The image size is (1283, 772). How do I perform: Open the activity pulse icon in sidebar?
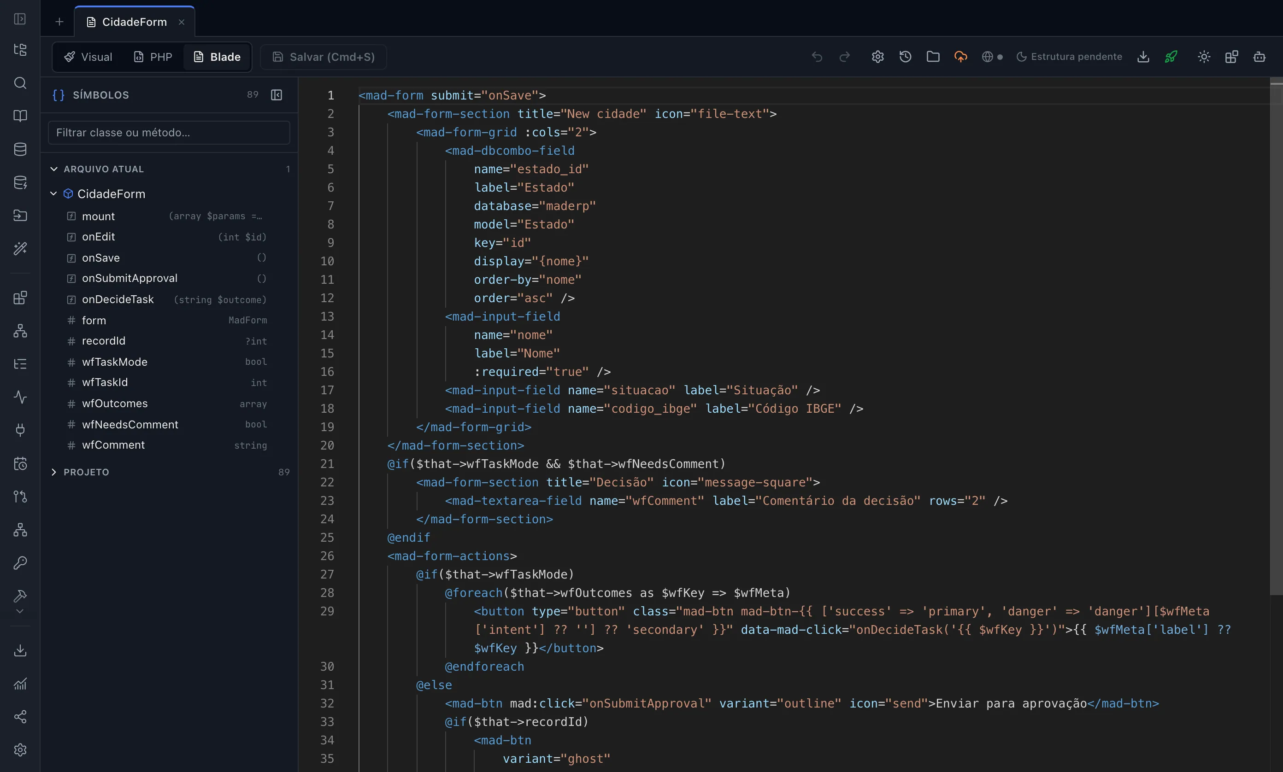coord(20,398)
